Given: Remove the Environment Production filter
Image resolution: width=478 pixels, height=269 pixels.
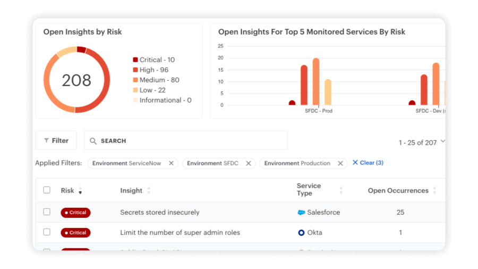Looking at the screenshot, I should [340, 163].
